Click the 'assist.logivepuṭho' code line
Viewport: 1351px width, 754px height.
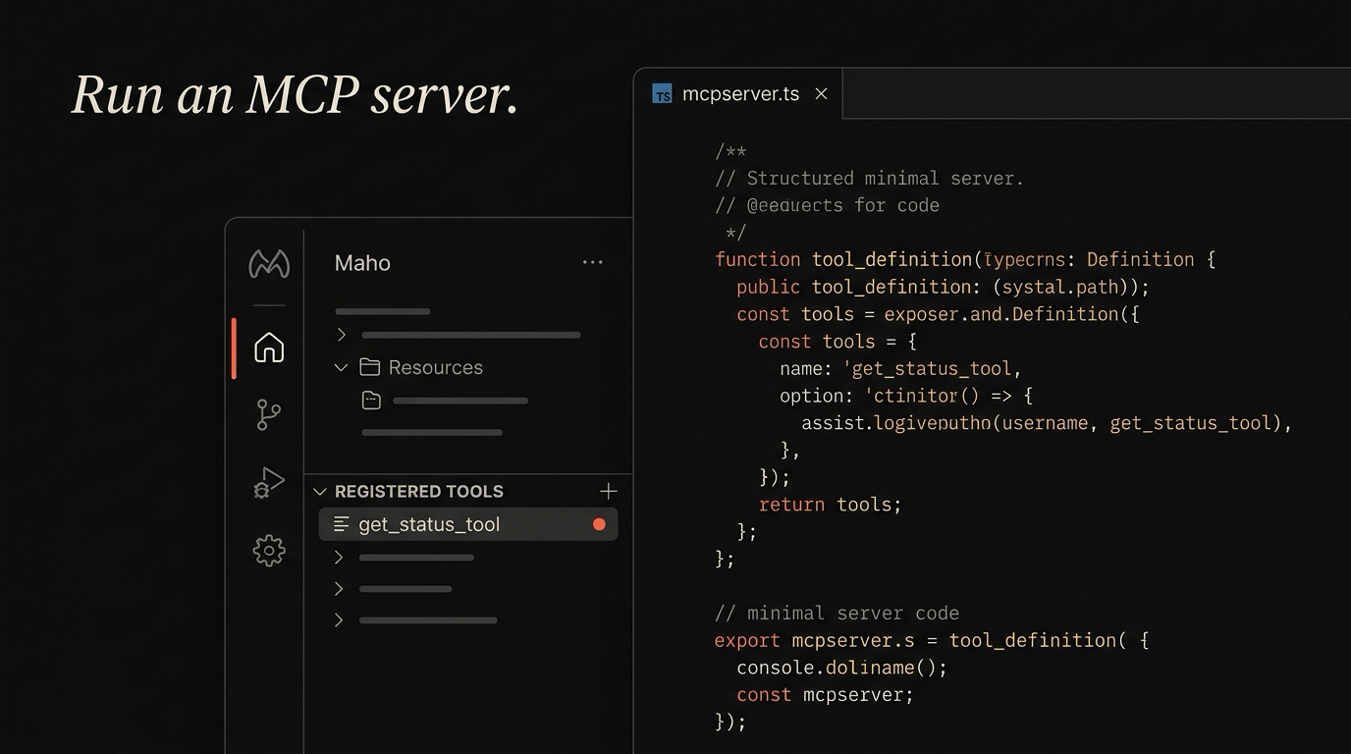[x=1047, y=423]
